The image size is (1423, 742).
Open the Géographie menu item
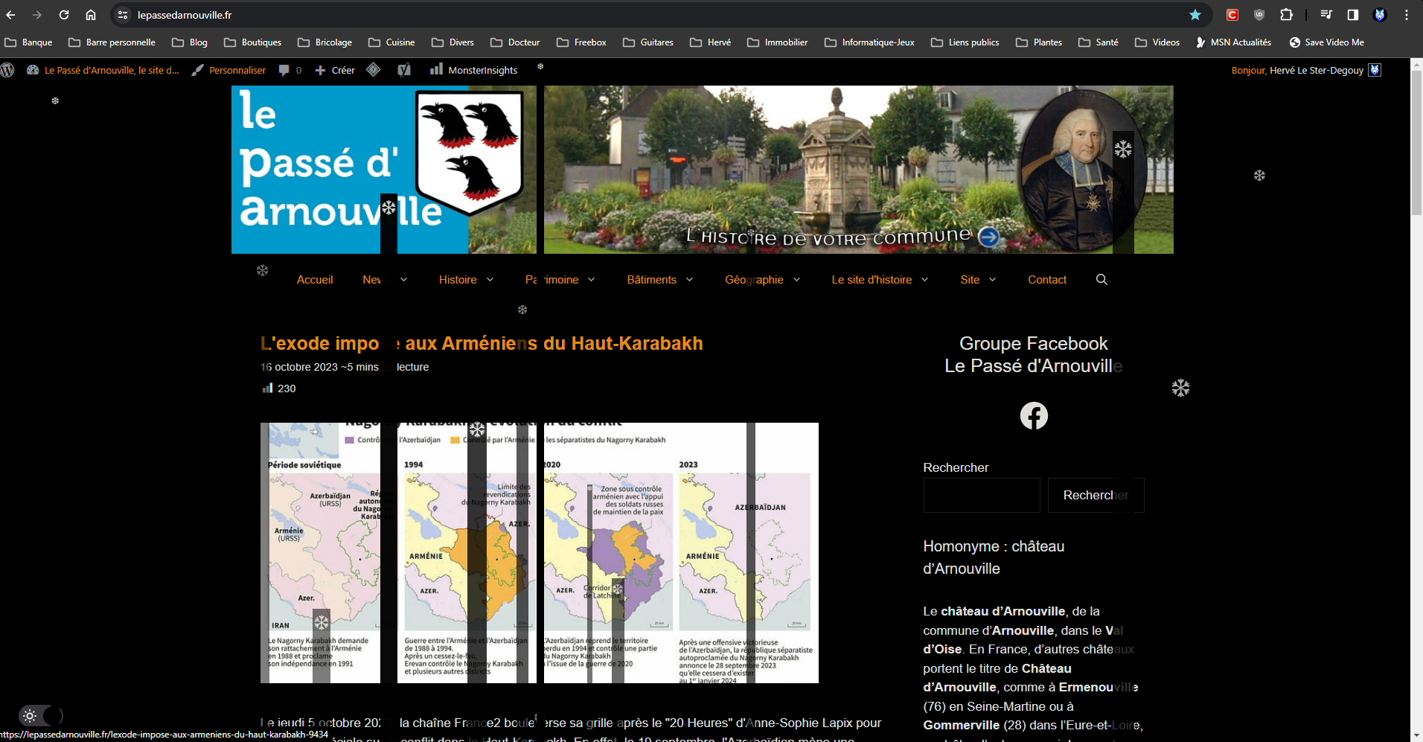coord(754,280)
